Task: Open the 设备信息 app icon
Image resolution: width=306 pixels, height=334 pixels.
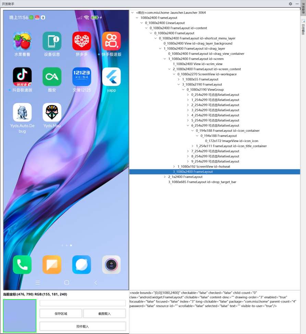Action: (x=52, y=41)
